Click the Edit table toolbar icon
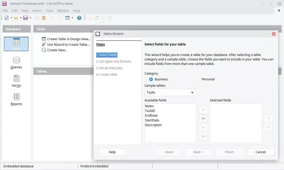 click(x=97, y=18)
